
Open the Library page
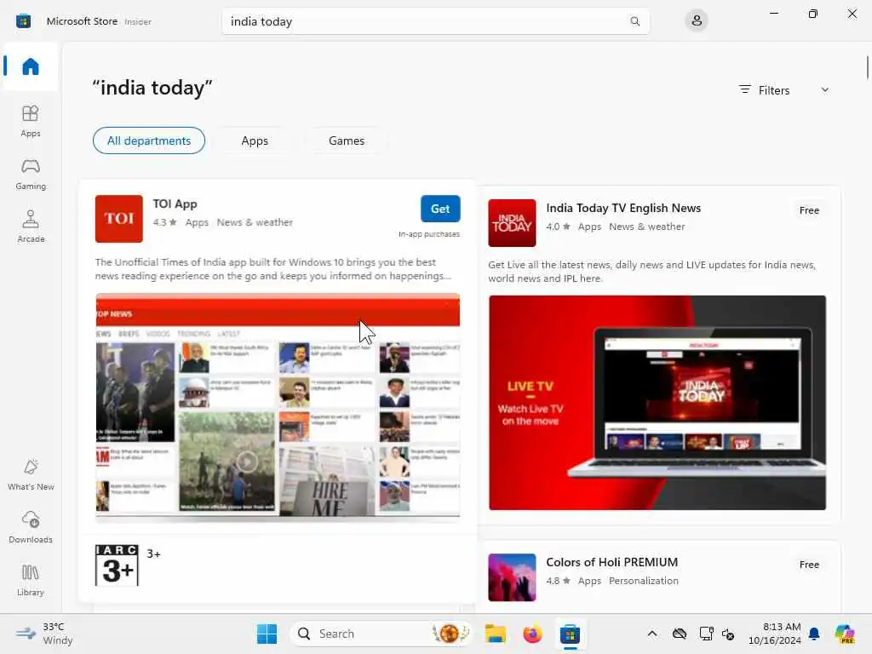[31, 580]
